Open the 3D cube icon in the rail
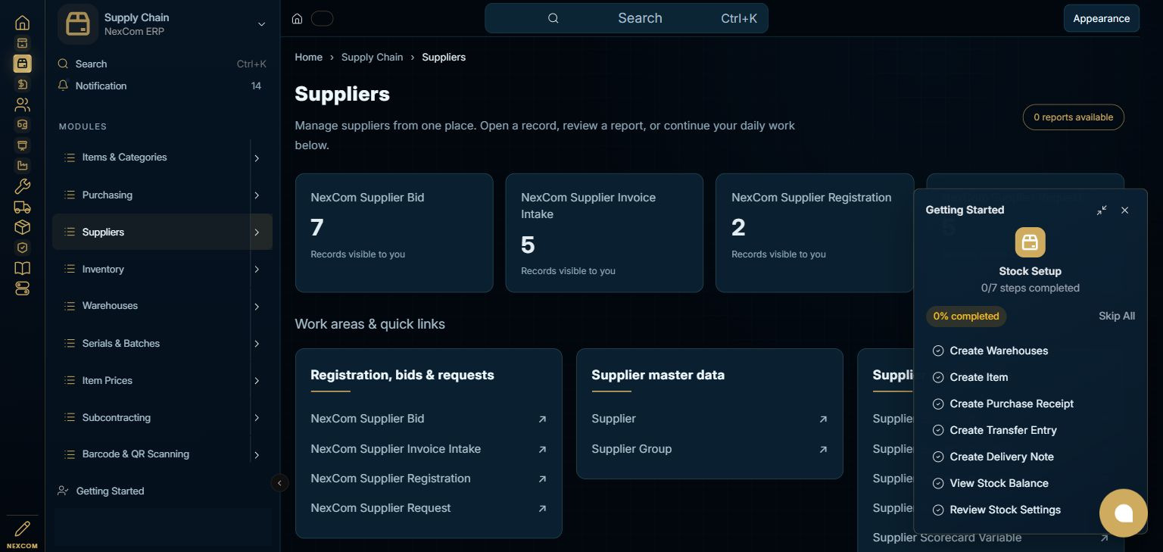The height and width of the screenshot is (552, 1163). pos(22,227)
